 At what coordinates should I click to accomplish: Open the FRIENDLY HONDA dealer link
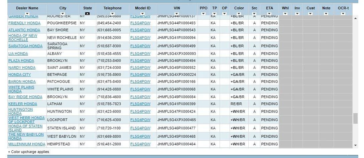point(24,23)
